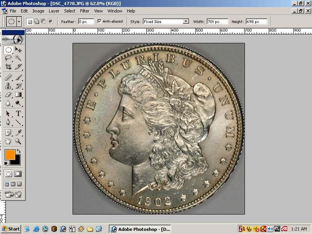
Task: Click the orange foreground color swatch
Action: click(x=10, y=154)
